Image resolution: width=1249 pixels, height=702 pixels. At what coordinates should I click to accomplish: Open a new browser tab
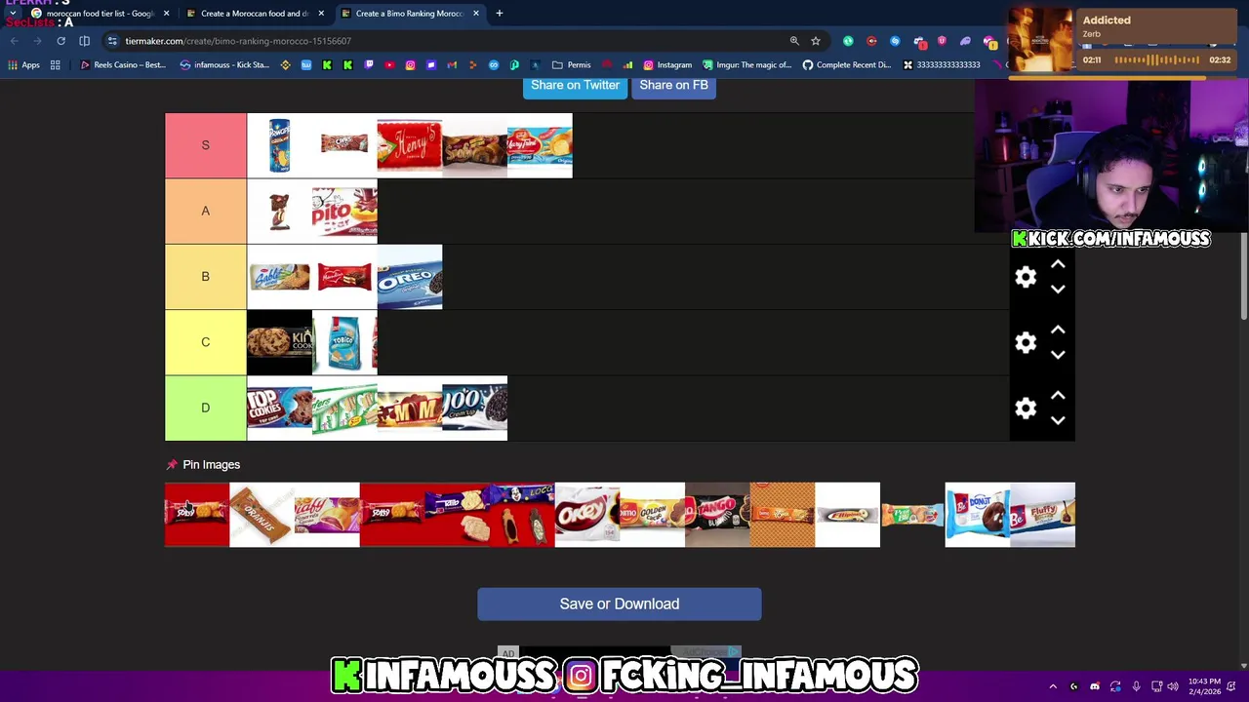click(499, 14)
